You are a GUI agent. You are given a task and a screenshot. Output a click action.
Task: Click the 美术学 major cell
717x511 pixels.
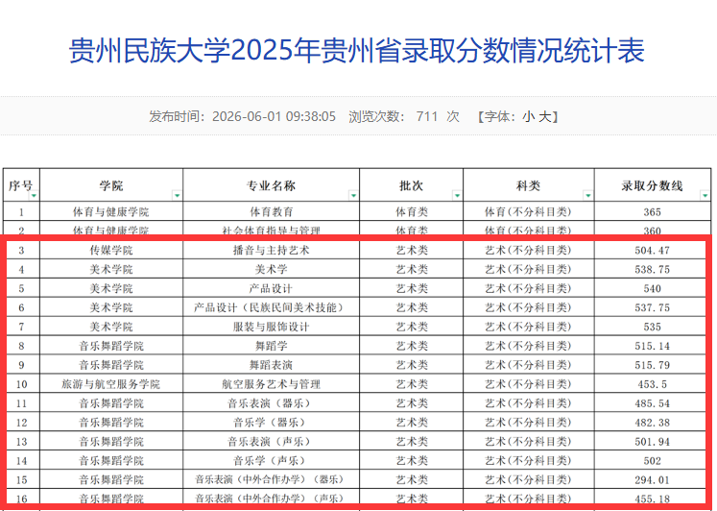pyautogui.click(x=272, y=270)
